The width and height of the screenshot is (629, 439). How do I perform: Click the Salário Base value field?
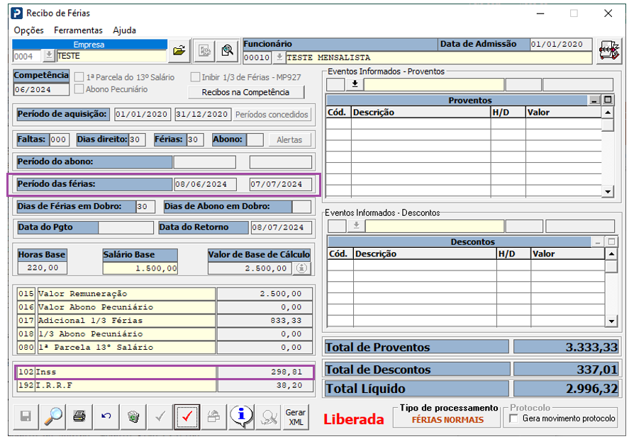pos(140,268)
